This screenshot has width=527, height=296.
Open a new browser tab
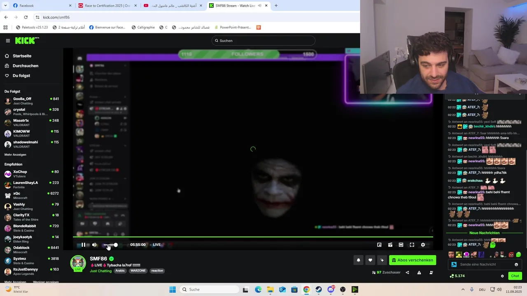(x=276, y=5)
